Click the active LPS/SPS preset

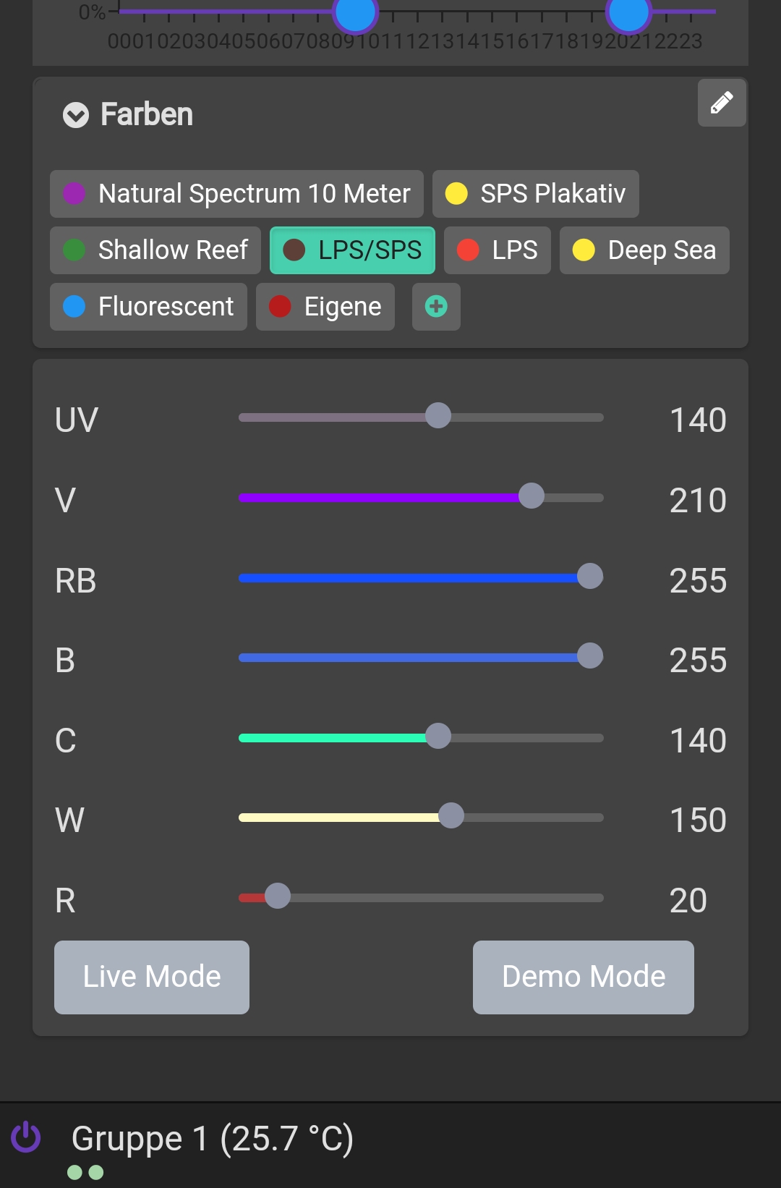(352, 250)
